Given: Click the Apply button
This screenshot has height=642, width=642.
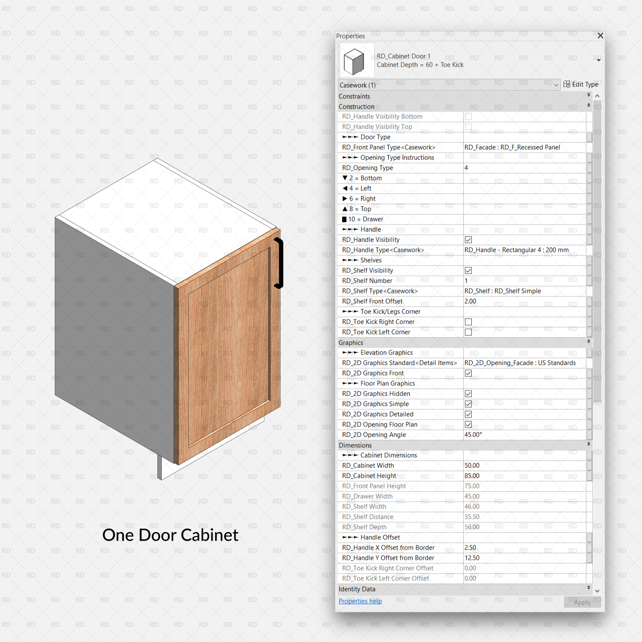Looking at the screenshot, I should [582, 602].
